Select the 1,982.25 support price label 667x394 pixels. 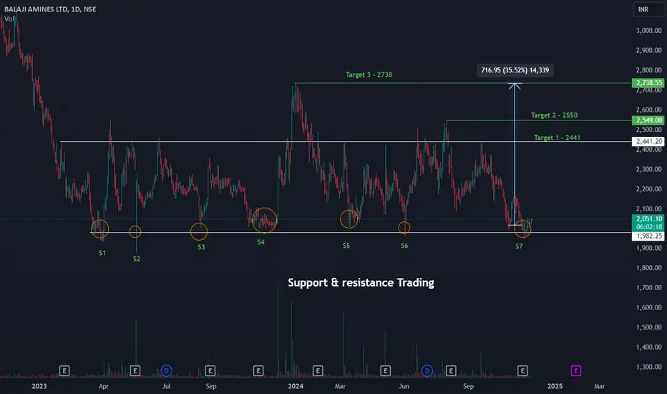pyautogui.click(x=648, y=236)
